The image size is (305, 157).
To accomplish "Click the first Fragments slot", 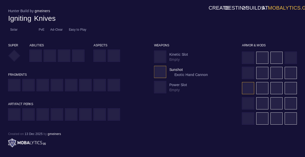I will point(14,85).
